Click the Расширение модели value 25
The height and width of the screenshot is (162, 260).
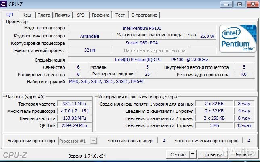coord(147,74)
